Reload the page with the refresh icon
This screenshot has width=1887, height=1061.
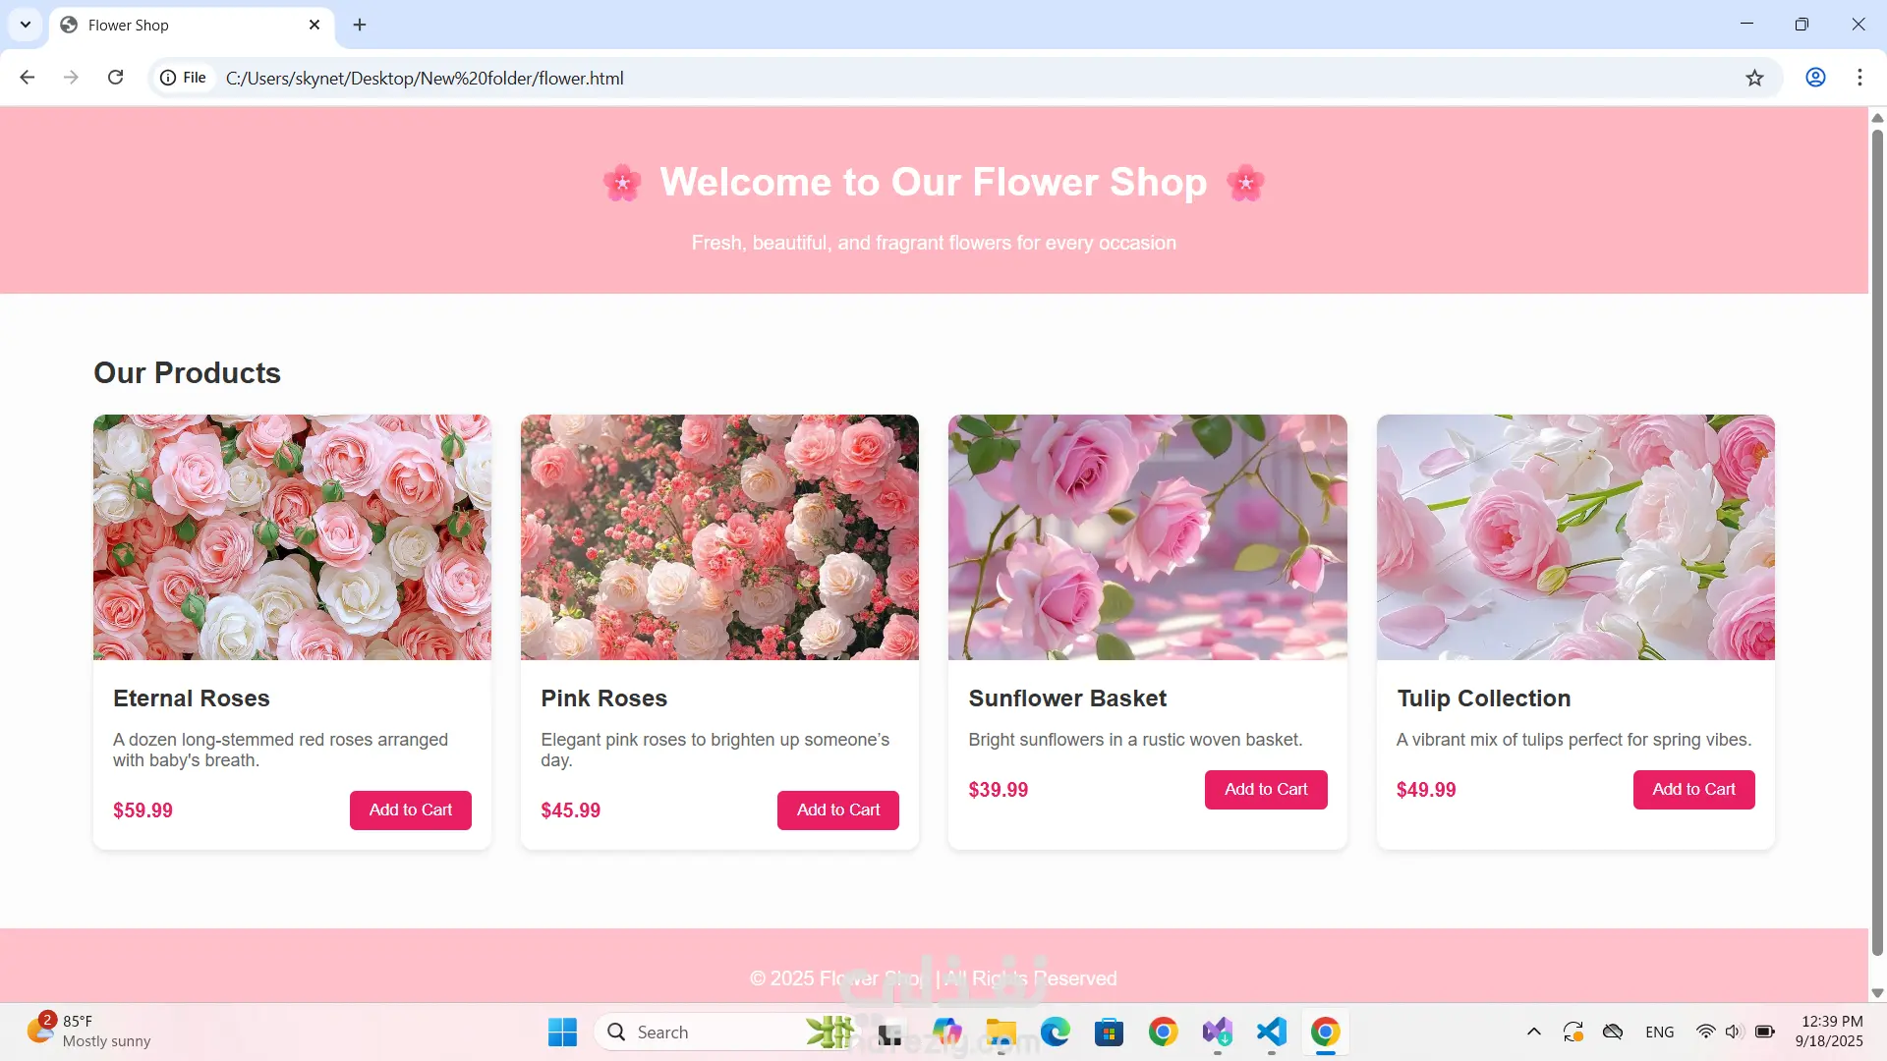(x=115, y=78)
